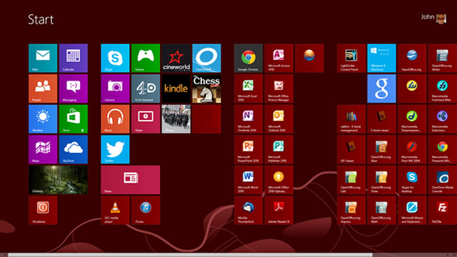Open Microsoft Publisher 2010

tap(278, 149)
